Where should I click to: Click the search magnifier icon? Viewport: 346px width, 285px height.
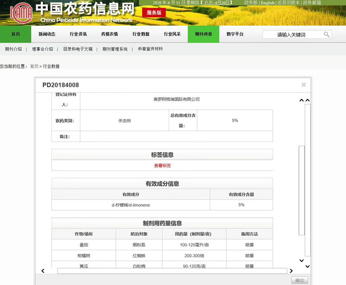(x=327, y=34)
